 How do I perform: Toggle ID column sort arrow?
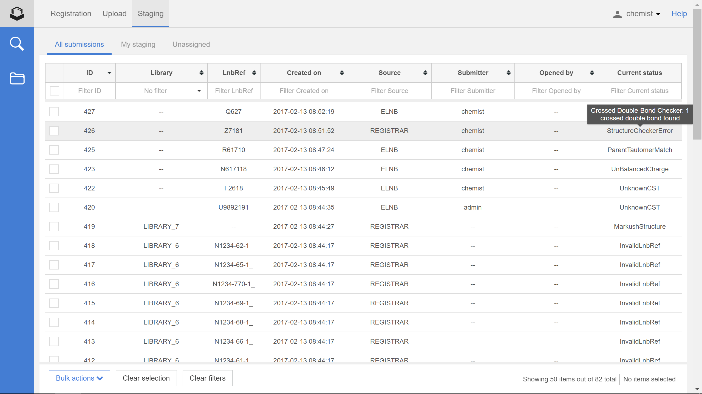(x=109, y=73)
